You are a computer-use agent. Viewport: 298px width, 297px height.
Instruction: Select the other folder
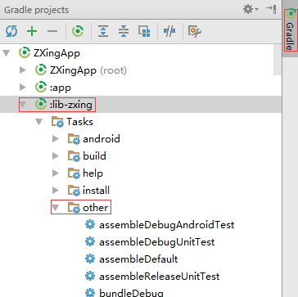pyautogui.click(x=88, y=208)
